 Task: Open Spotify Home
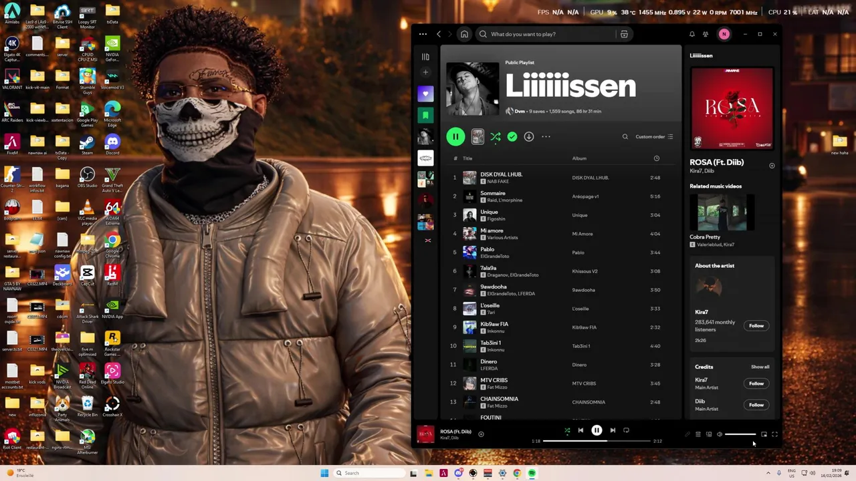click(x=464, y=34)
